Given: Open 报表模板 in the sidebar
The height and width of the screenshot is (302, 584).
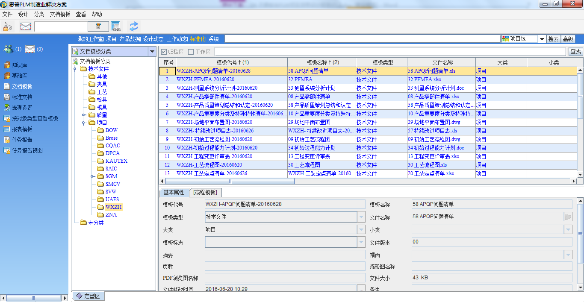Looking at the screenshot, I should coord(21,129).
